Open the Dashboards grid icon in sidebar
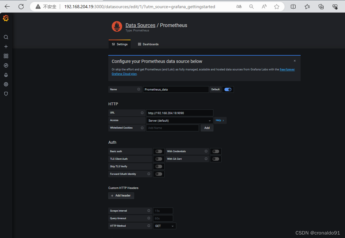Screen dimensions: 345x238 point(6,56)
